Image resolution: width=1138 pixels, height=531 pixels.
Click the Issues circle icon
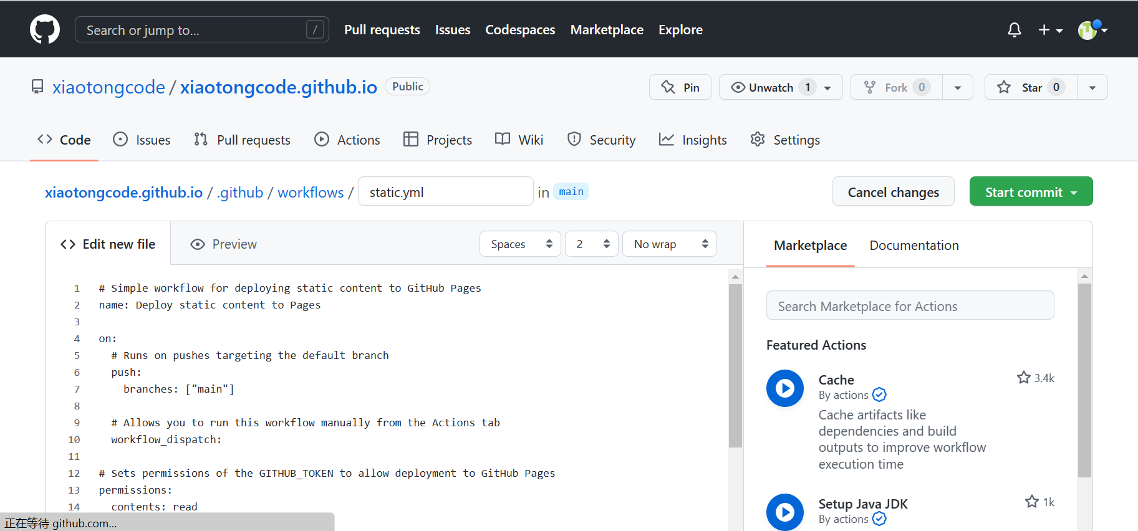[120, 139]
